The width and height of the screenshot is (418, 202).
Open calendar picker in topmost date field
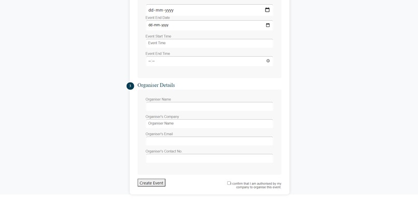click(x=267, y=10)
